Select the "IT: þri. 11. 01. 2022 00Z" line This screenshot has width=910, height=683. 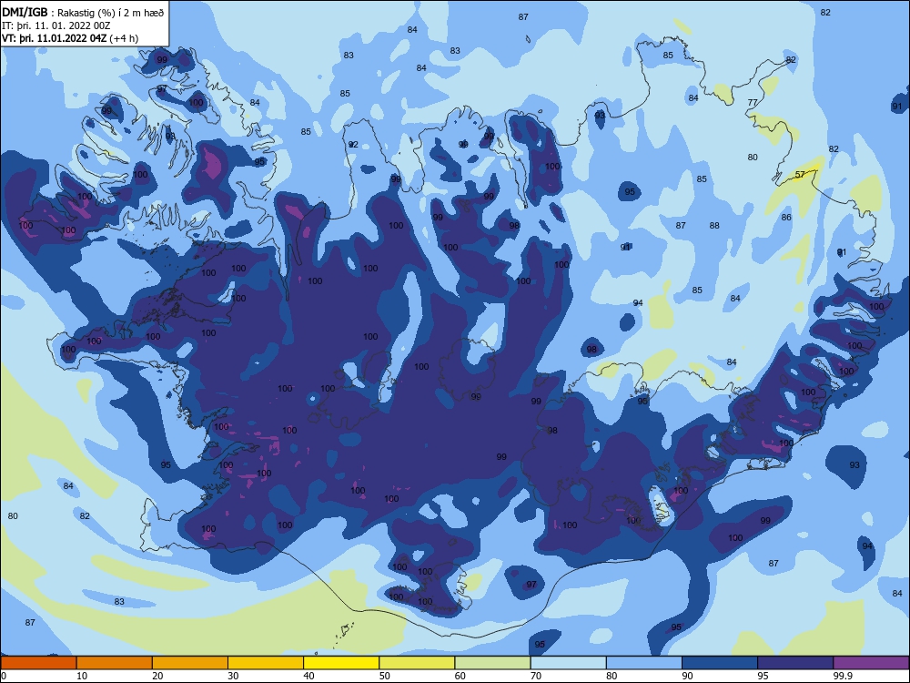coord(56,26)
